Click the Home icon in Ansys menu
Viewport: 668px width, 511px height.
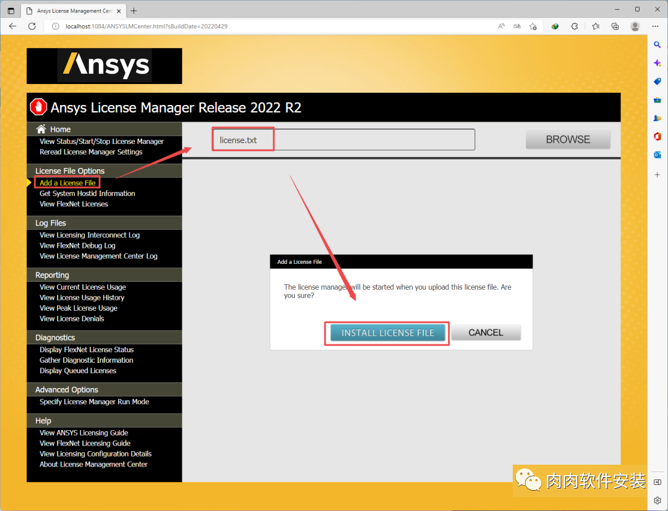(x=41, y=129)
